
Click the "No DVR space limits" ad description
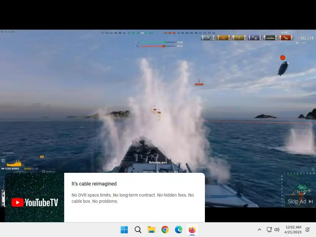[x=133, y=198]
